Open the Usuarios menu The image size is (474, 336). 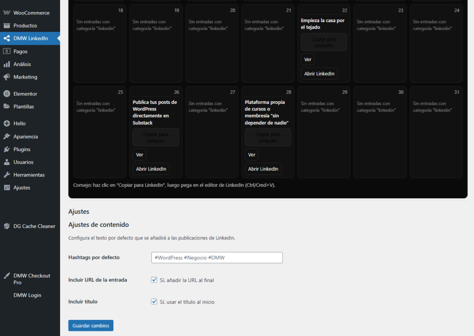click(x=23, y=162)
